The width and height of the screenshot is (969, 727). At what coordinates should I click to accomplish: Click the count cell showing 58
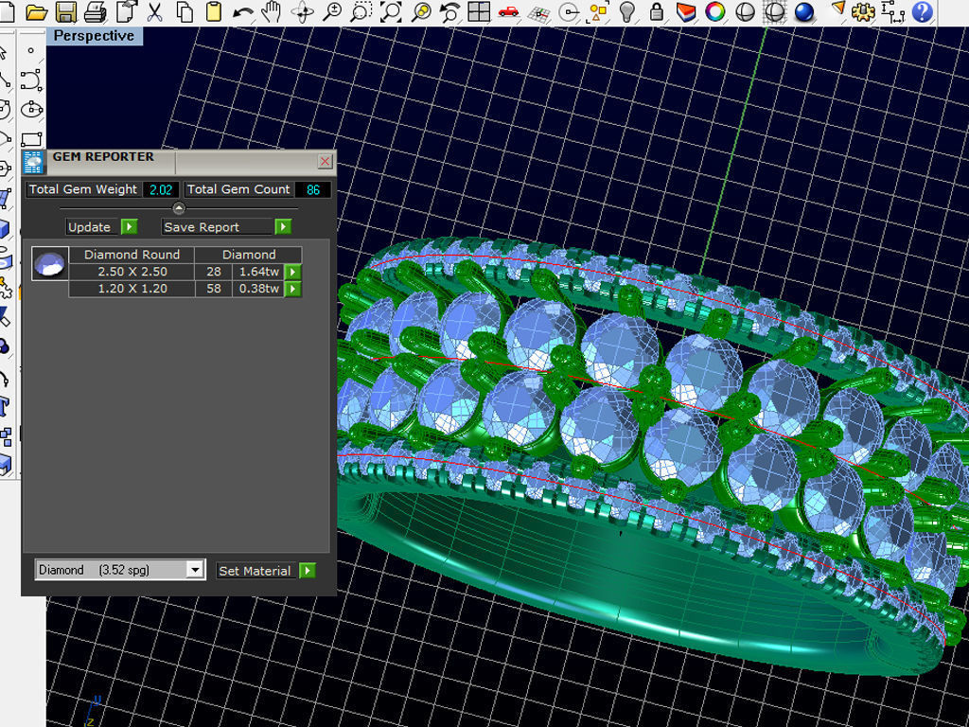(214, 289)
